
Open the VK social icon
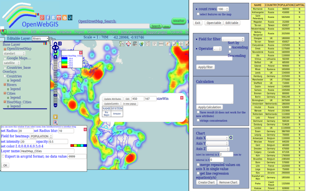click(x=53, y=18)
